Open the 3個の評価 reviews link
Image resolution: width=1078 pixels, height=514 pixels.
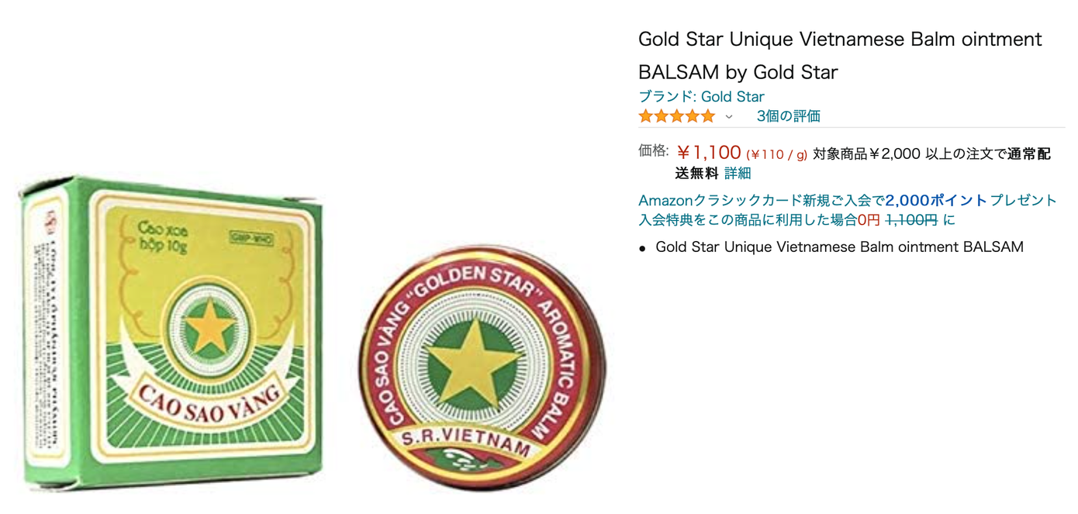click(788, 116)
